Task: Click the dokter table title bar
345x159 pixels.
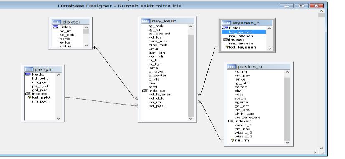Action: [71, 22]
